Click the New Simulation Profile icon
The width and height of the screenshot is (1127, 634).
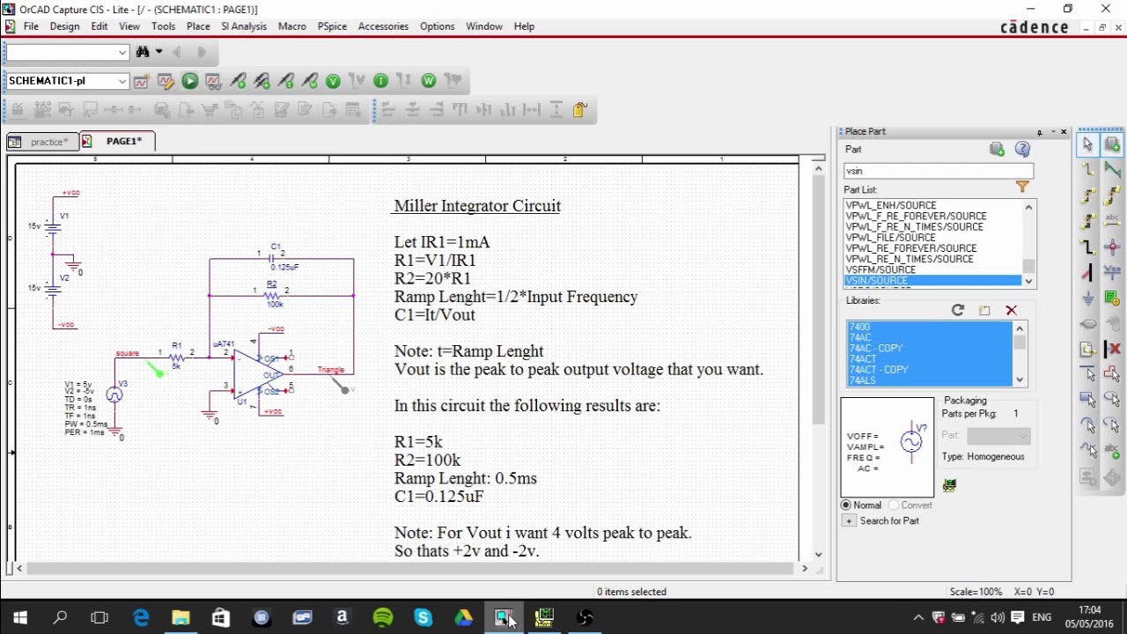click(141, 81)
